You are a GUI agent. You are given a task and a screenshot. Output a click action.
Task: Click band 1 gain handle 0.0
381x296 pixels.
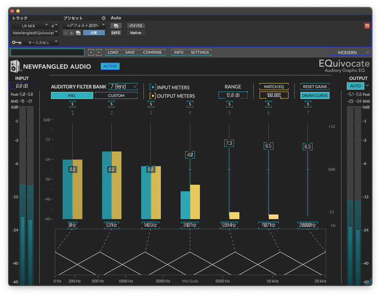(x=72, y=169)
